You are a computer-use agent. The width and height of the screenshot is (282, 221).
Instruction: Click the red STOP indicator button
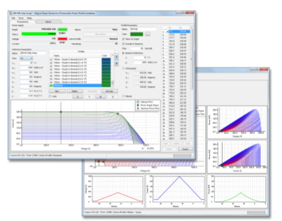coord(62,39)
